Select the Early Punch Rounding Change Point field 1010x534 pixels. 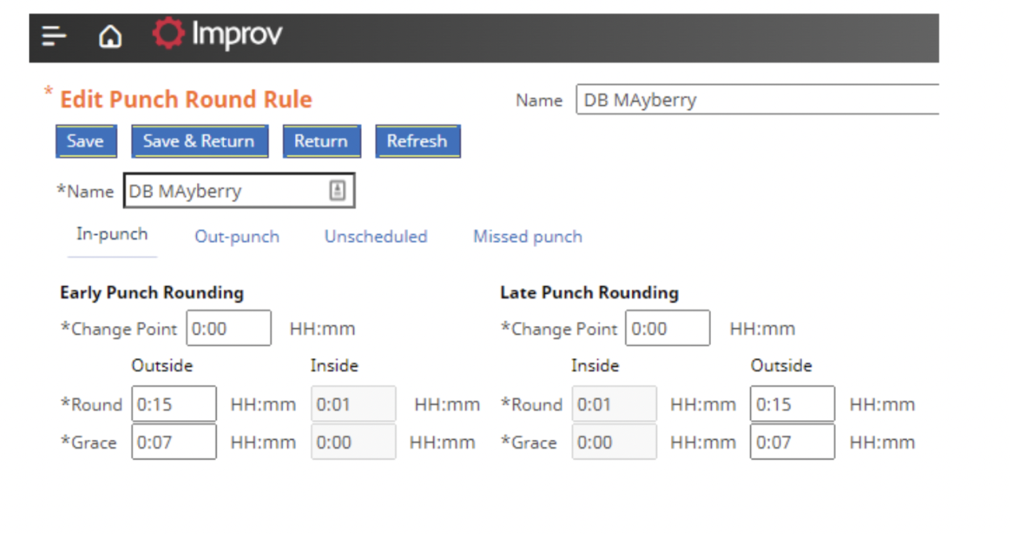click(x=228, y=328)
